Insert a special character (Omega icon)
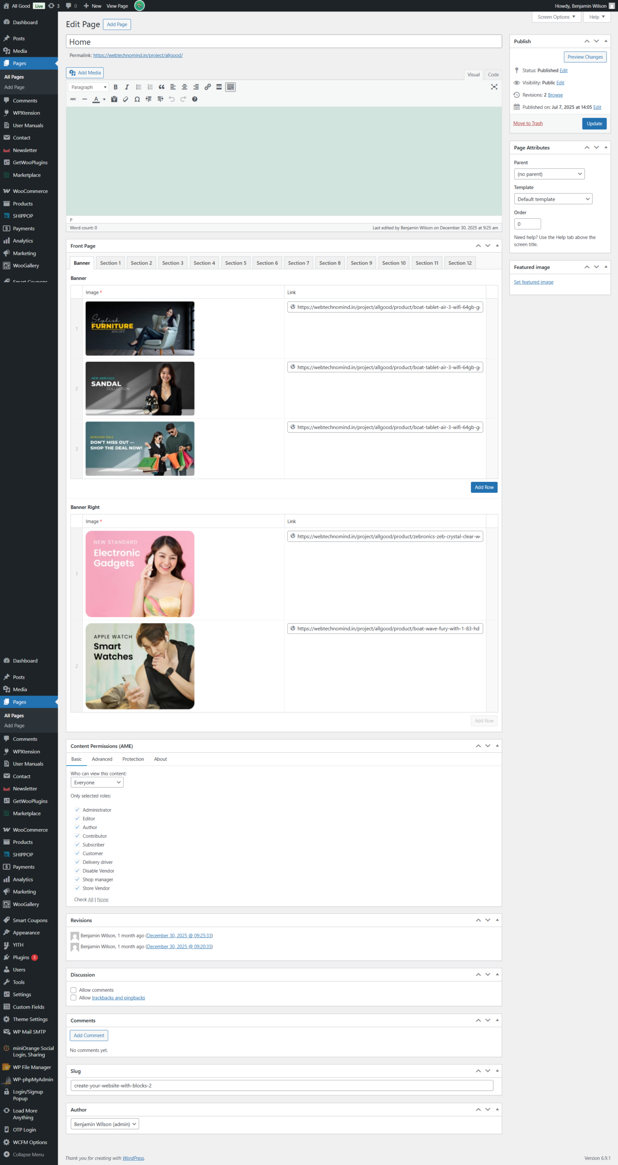618x1165 pixels. pyautogui.click(x=137, y=99)
